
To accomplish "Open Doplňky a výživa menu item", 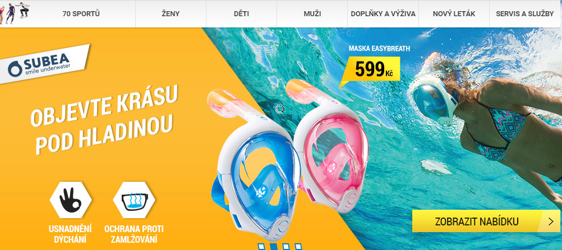I will coord(383,14).
